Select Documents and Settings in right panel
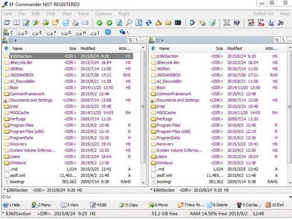This screenshot has width=292, height=219. click(x=215, y=100)
